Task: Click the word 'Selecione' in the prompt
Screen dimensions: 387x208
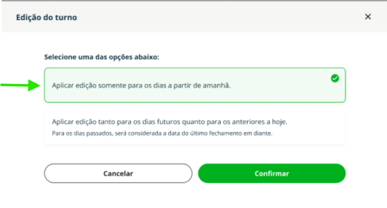Action: click(60, 57)
